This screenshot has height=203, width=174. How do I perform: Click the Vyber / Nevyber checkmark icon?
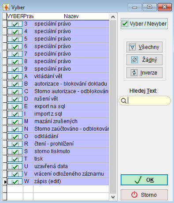(125, 23)
